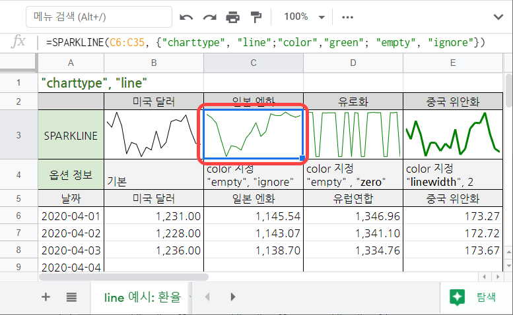Select column D header
513x315 pixels.
tap(353, 62)
